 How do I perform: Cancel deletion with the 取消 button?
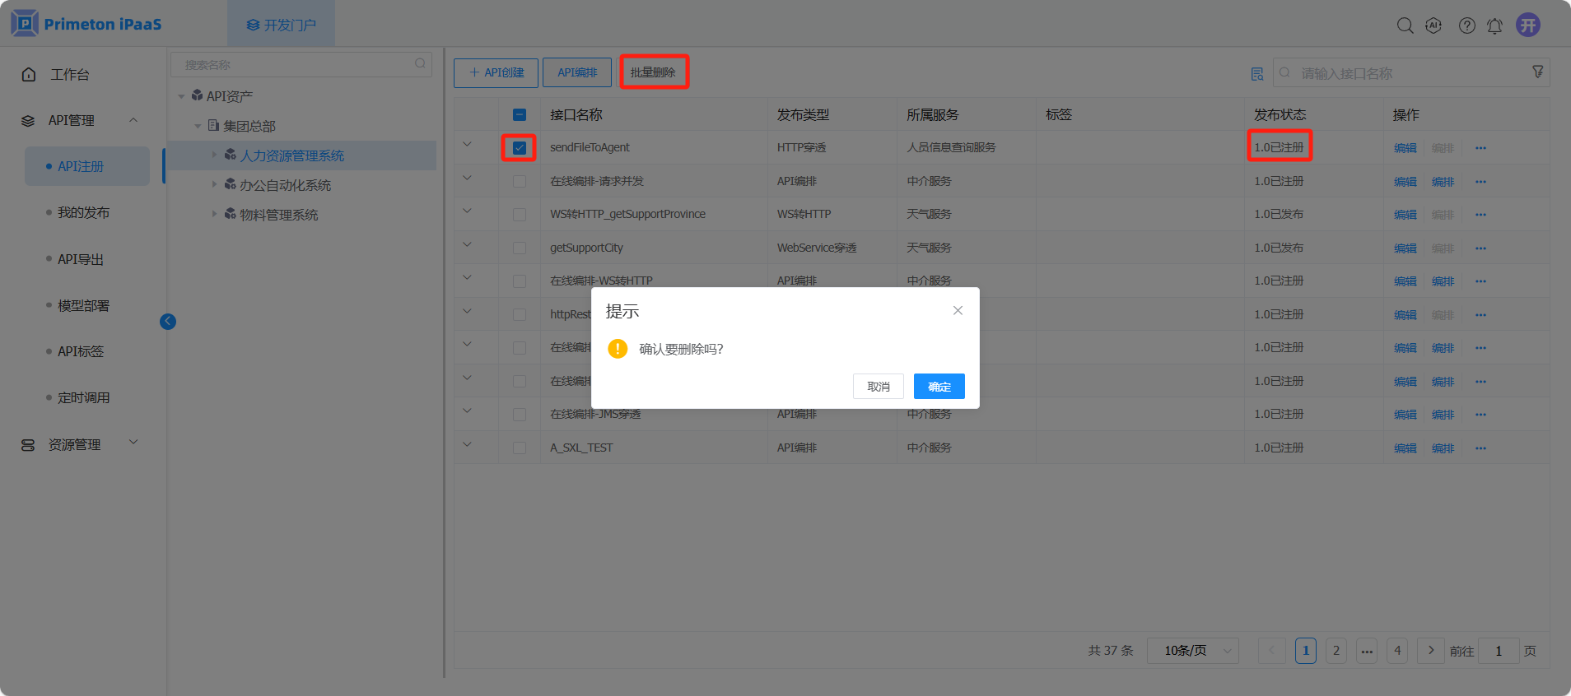(x=878, y=387)
